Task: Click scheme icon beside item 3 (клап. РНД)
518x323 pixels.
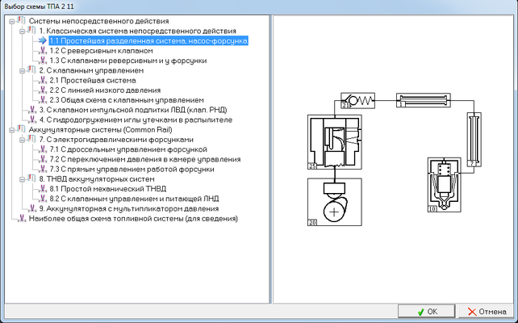Action: tap(32, 110)
